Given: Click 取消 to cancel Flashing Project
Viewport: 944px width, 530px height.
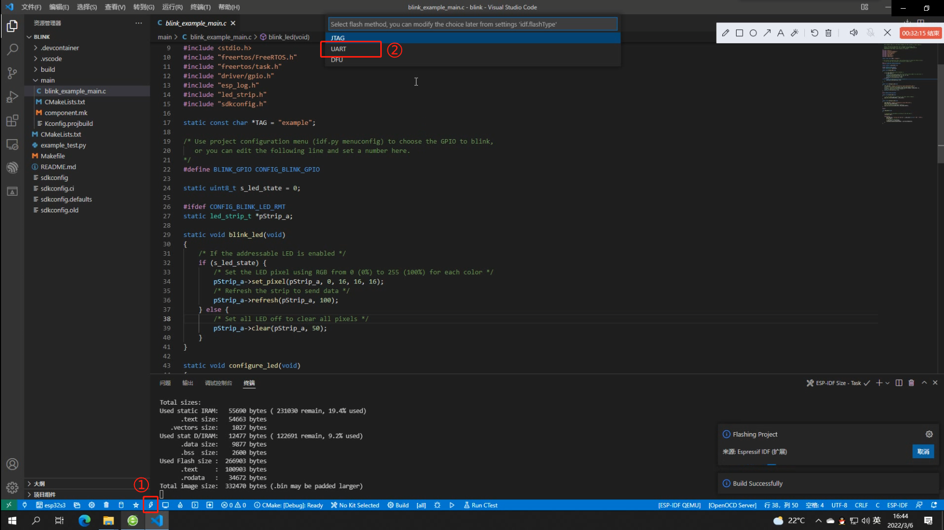Looking at the screenshot, I should click(923, 452).
